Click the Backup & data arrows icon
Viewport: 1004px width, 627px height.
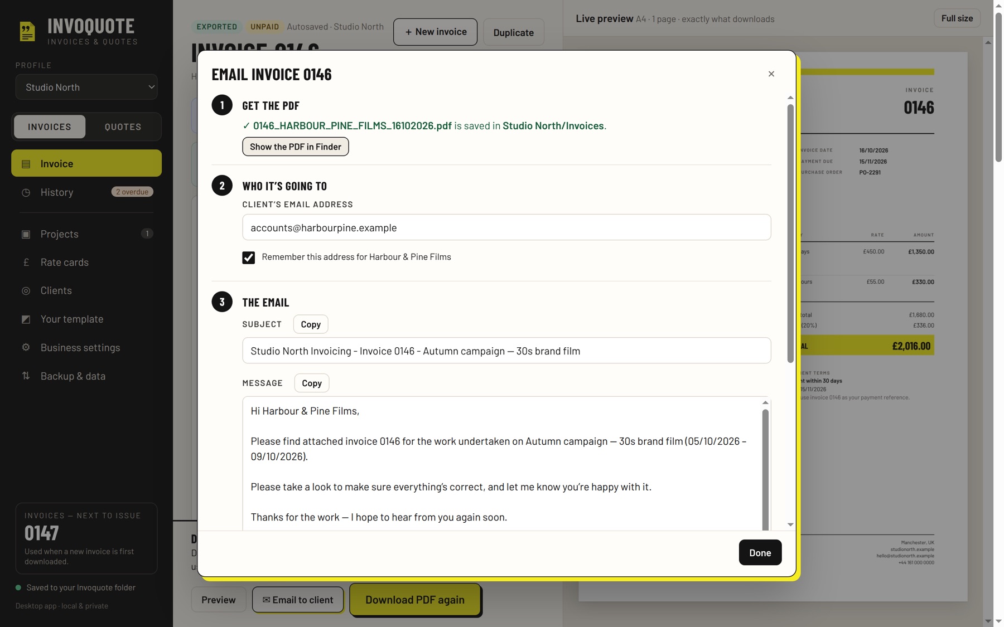tap(26, 376)
